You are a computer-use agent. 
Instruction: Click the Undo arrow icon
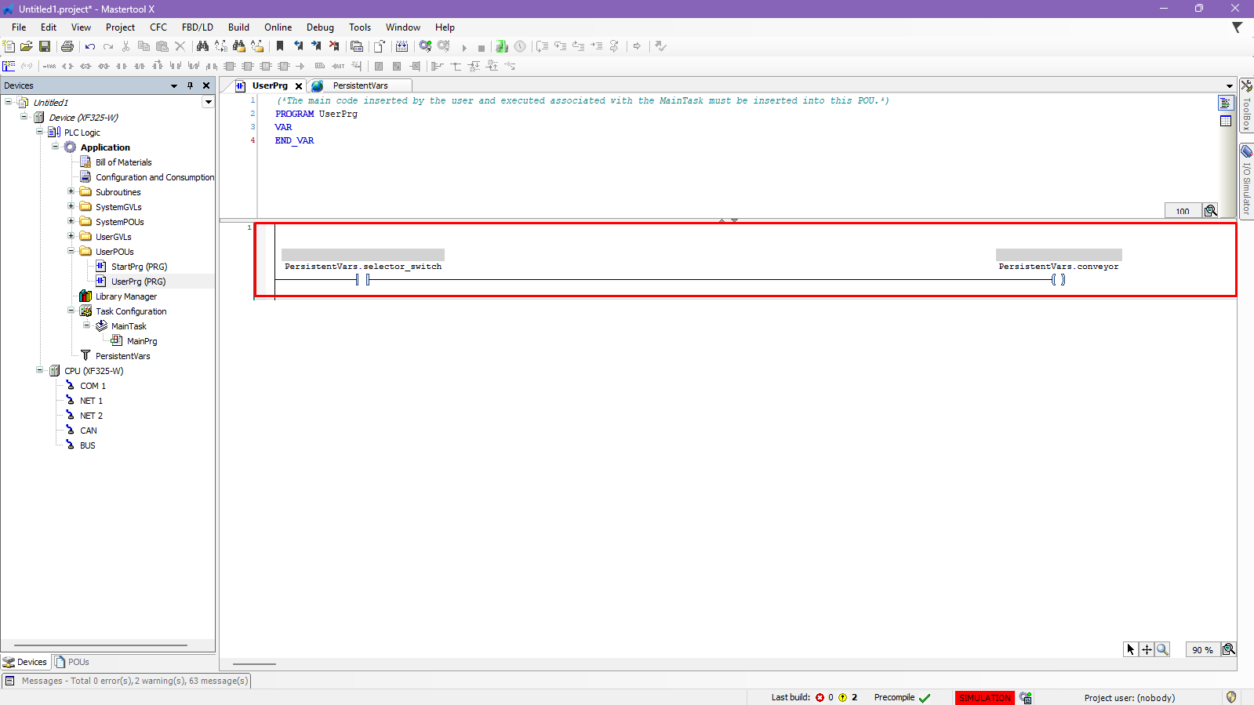click(90, 46)
